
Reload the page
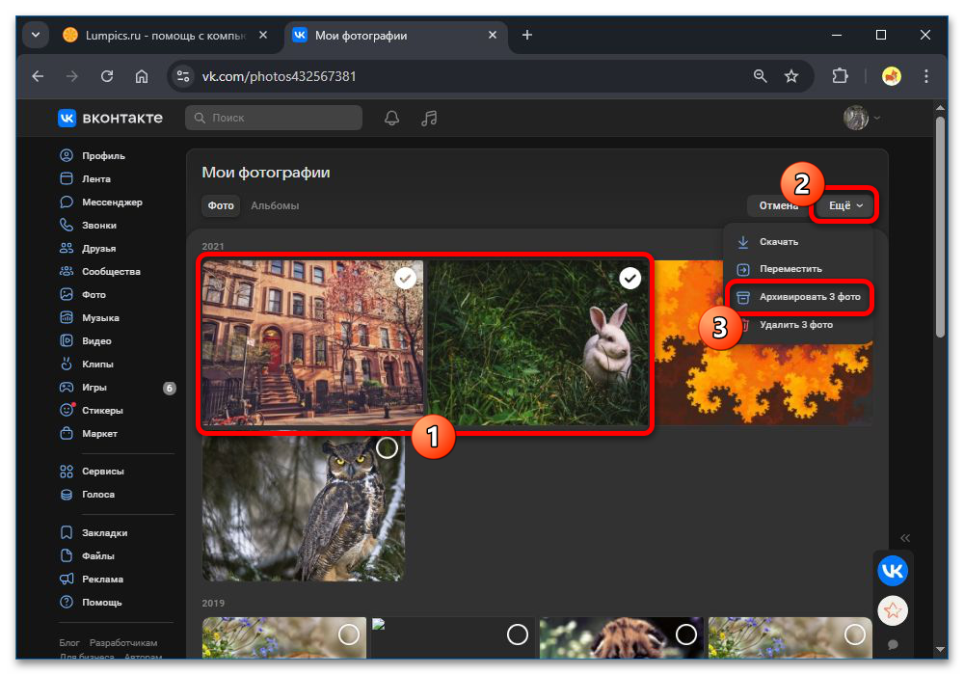(x=107, y=76)
